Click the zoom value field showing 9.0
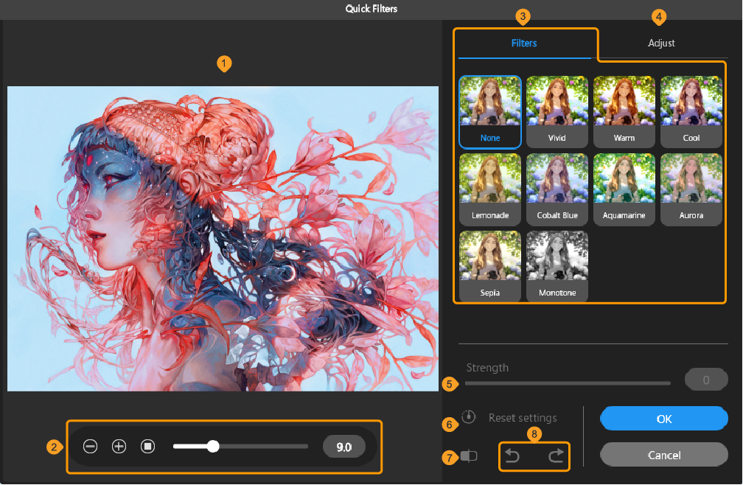The width and height of the screenshot is (743, 485). [344, 447]
